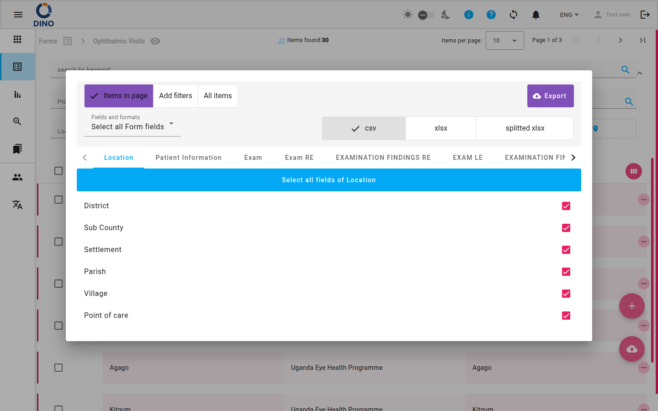Uncheck the Village field checkbox
Screen dimensions: 658x411
click(x=566, y=294)
